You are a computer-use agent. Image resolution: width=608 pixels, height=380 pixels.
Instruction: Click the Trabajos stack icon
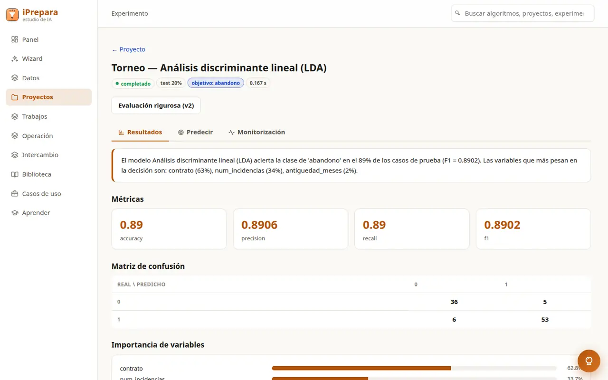coord(15,116)
